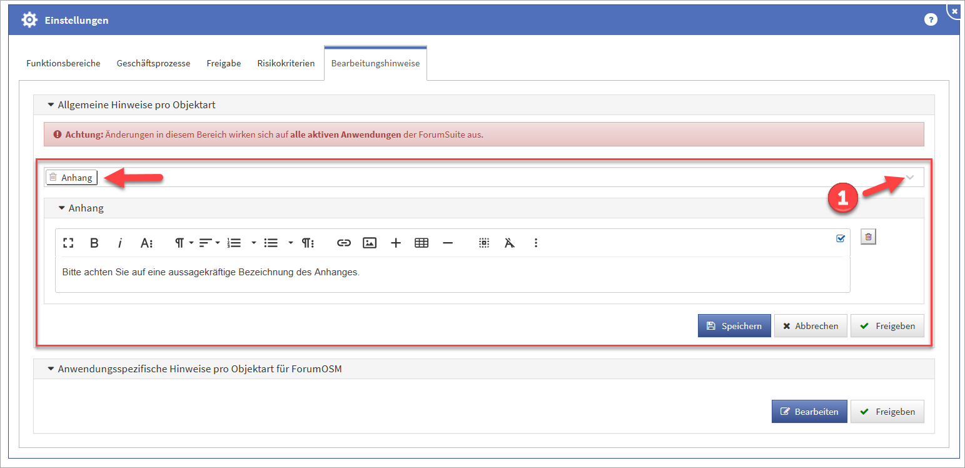
Task: Open the Freigabe tab
Action: coord(224,63)
